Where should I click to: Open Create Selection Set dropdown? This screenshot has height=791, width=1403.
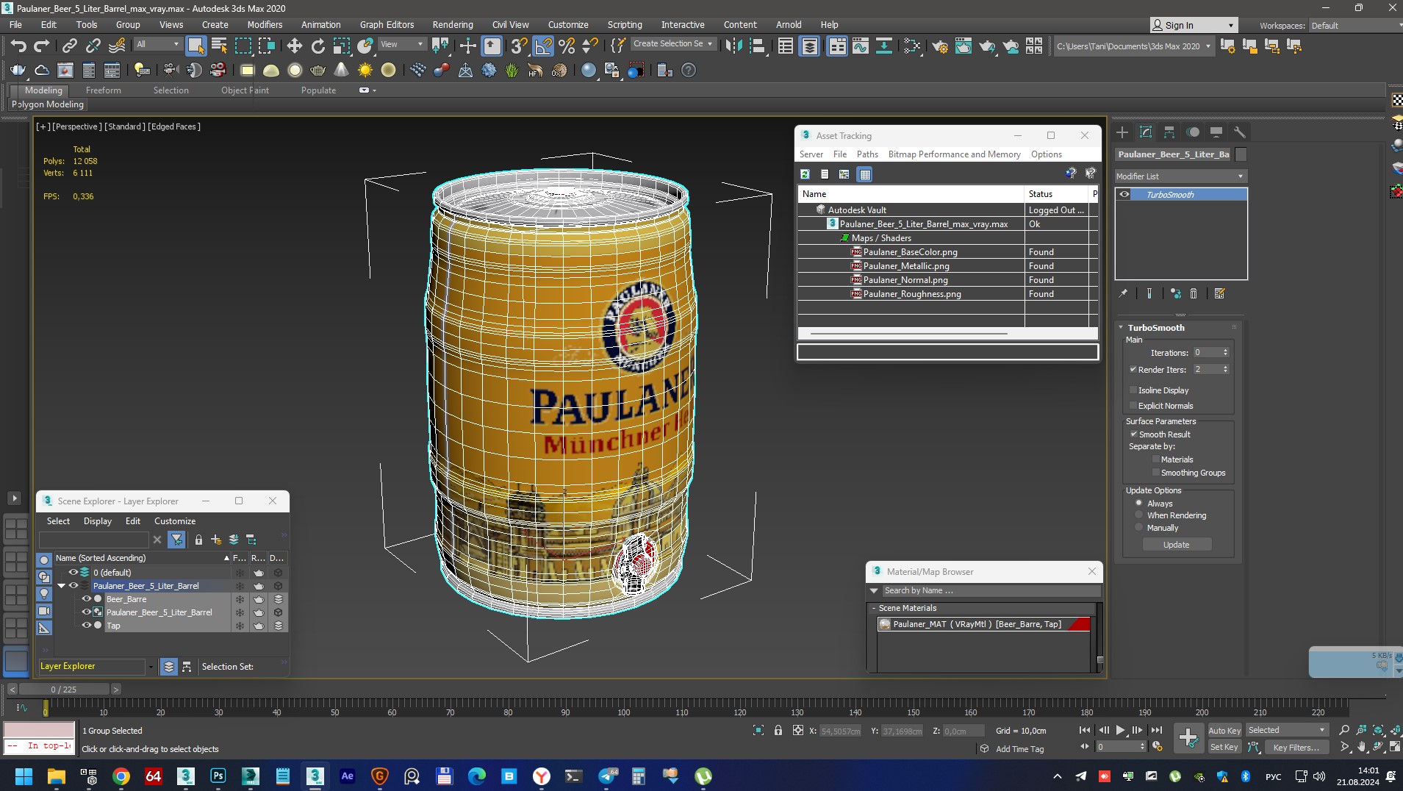pyautogui.click(x=673, y=44)
